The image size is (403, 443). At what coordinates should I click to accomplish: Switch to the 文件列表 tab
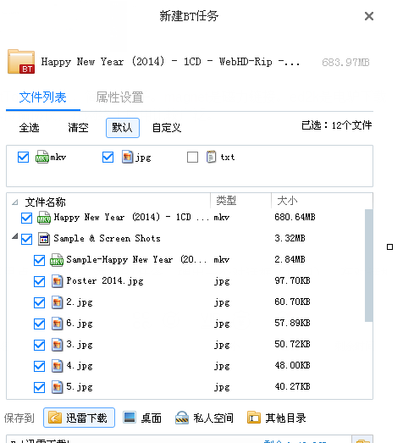point(43,97)
